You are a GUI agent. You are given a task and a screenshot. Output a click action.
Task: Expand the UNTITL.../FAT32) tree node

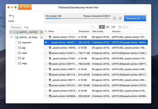click(x=11, y=32)
